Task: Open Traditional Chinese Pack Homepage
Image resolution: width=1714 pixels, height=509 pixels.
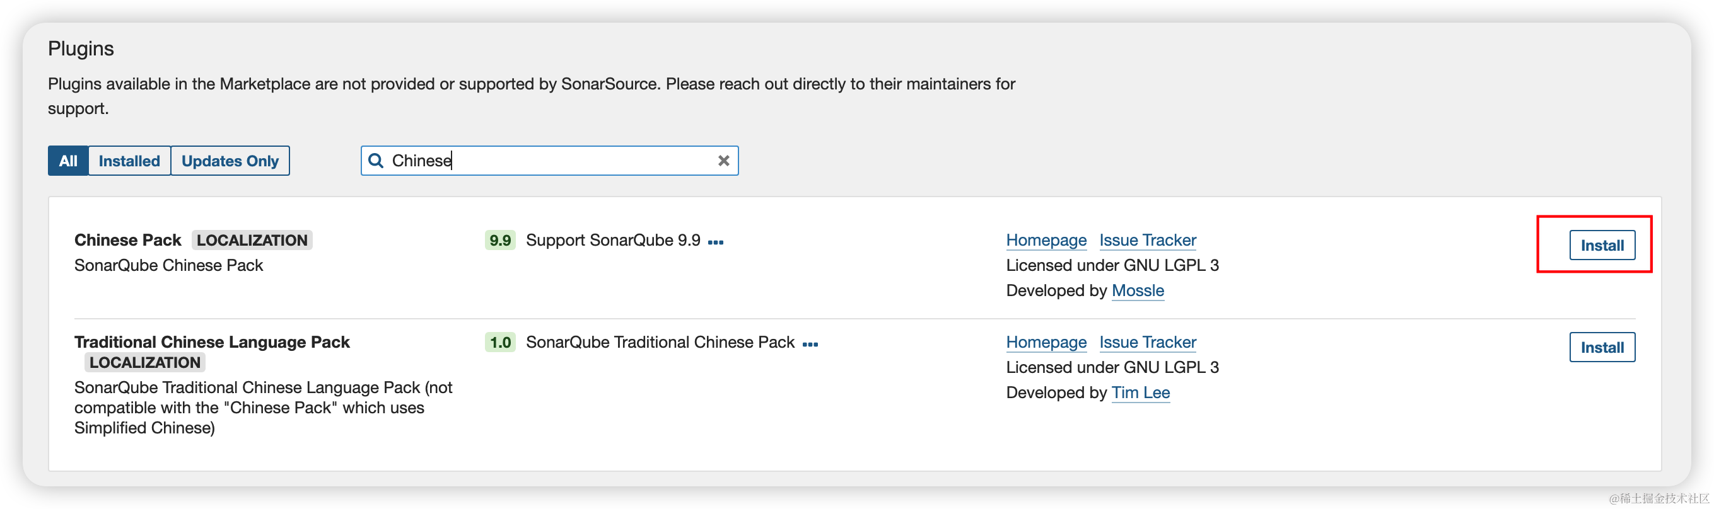Action: (1046, 342)
